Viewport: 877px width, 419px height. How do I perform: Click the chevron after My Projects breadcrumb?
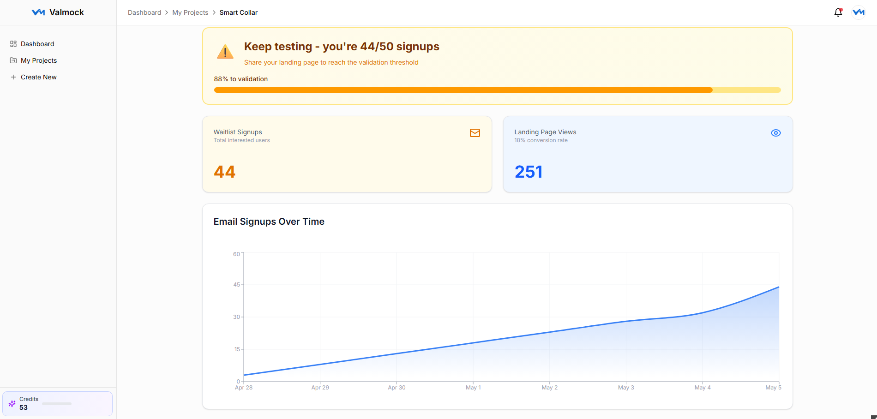click(214, 12)
